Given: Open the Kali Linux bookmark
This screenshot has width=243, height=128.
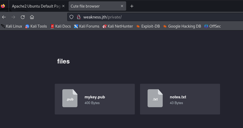Looking at the screenshot, I should coord(11,26).
